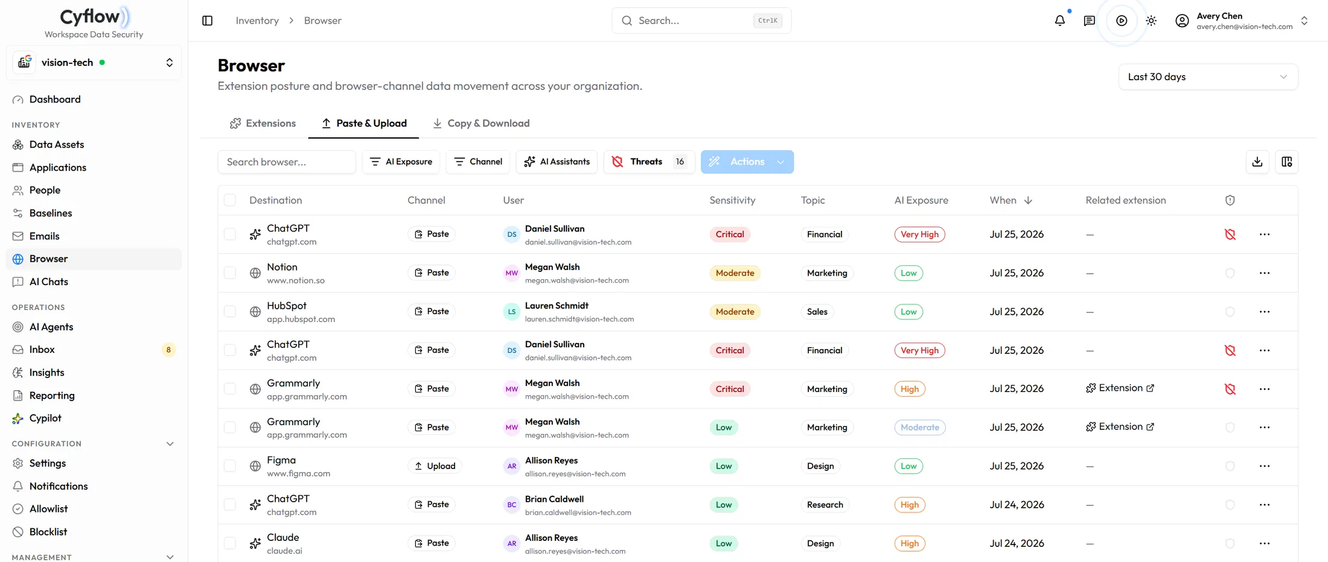Open the Actions dropdown

(x=747, y=162)
